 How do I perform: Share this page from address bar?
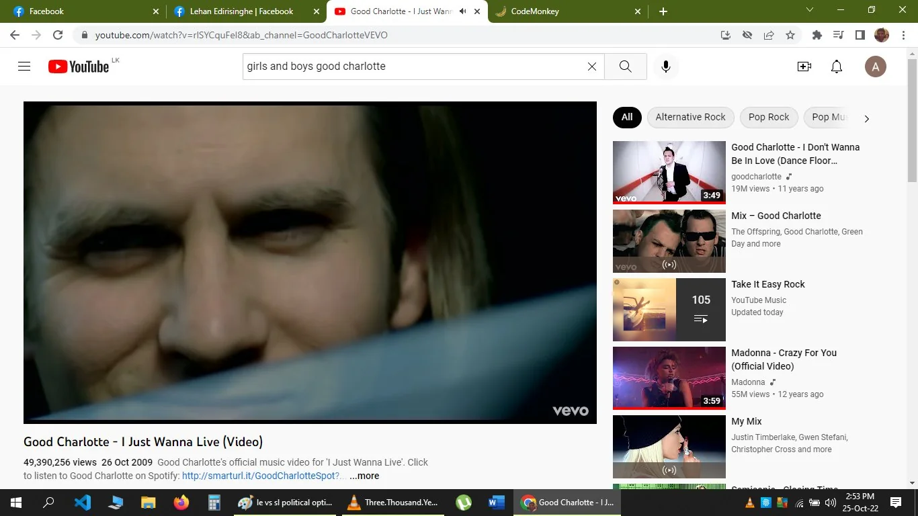pos(769,35)
